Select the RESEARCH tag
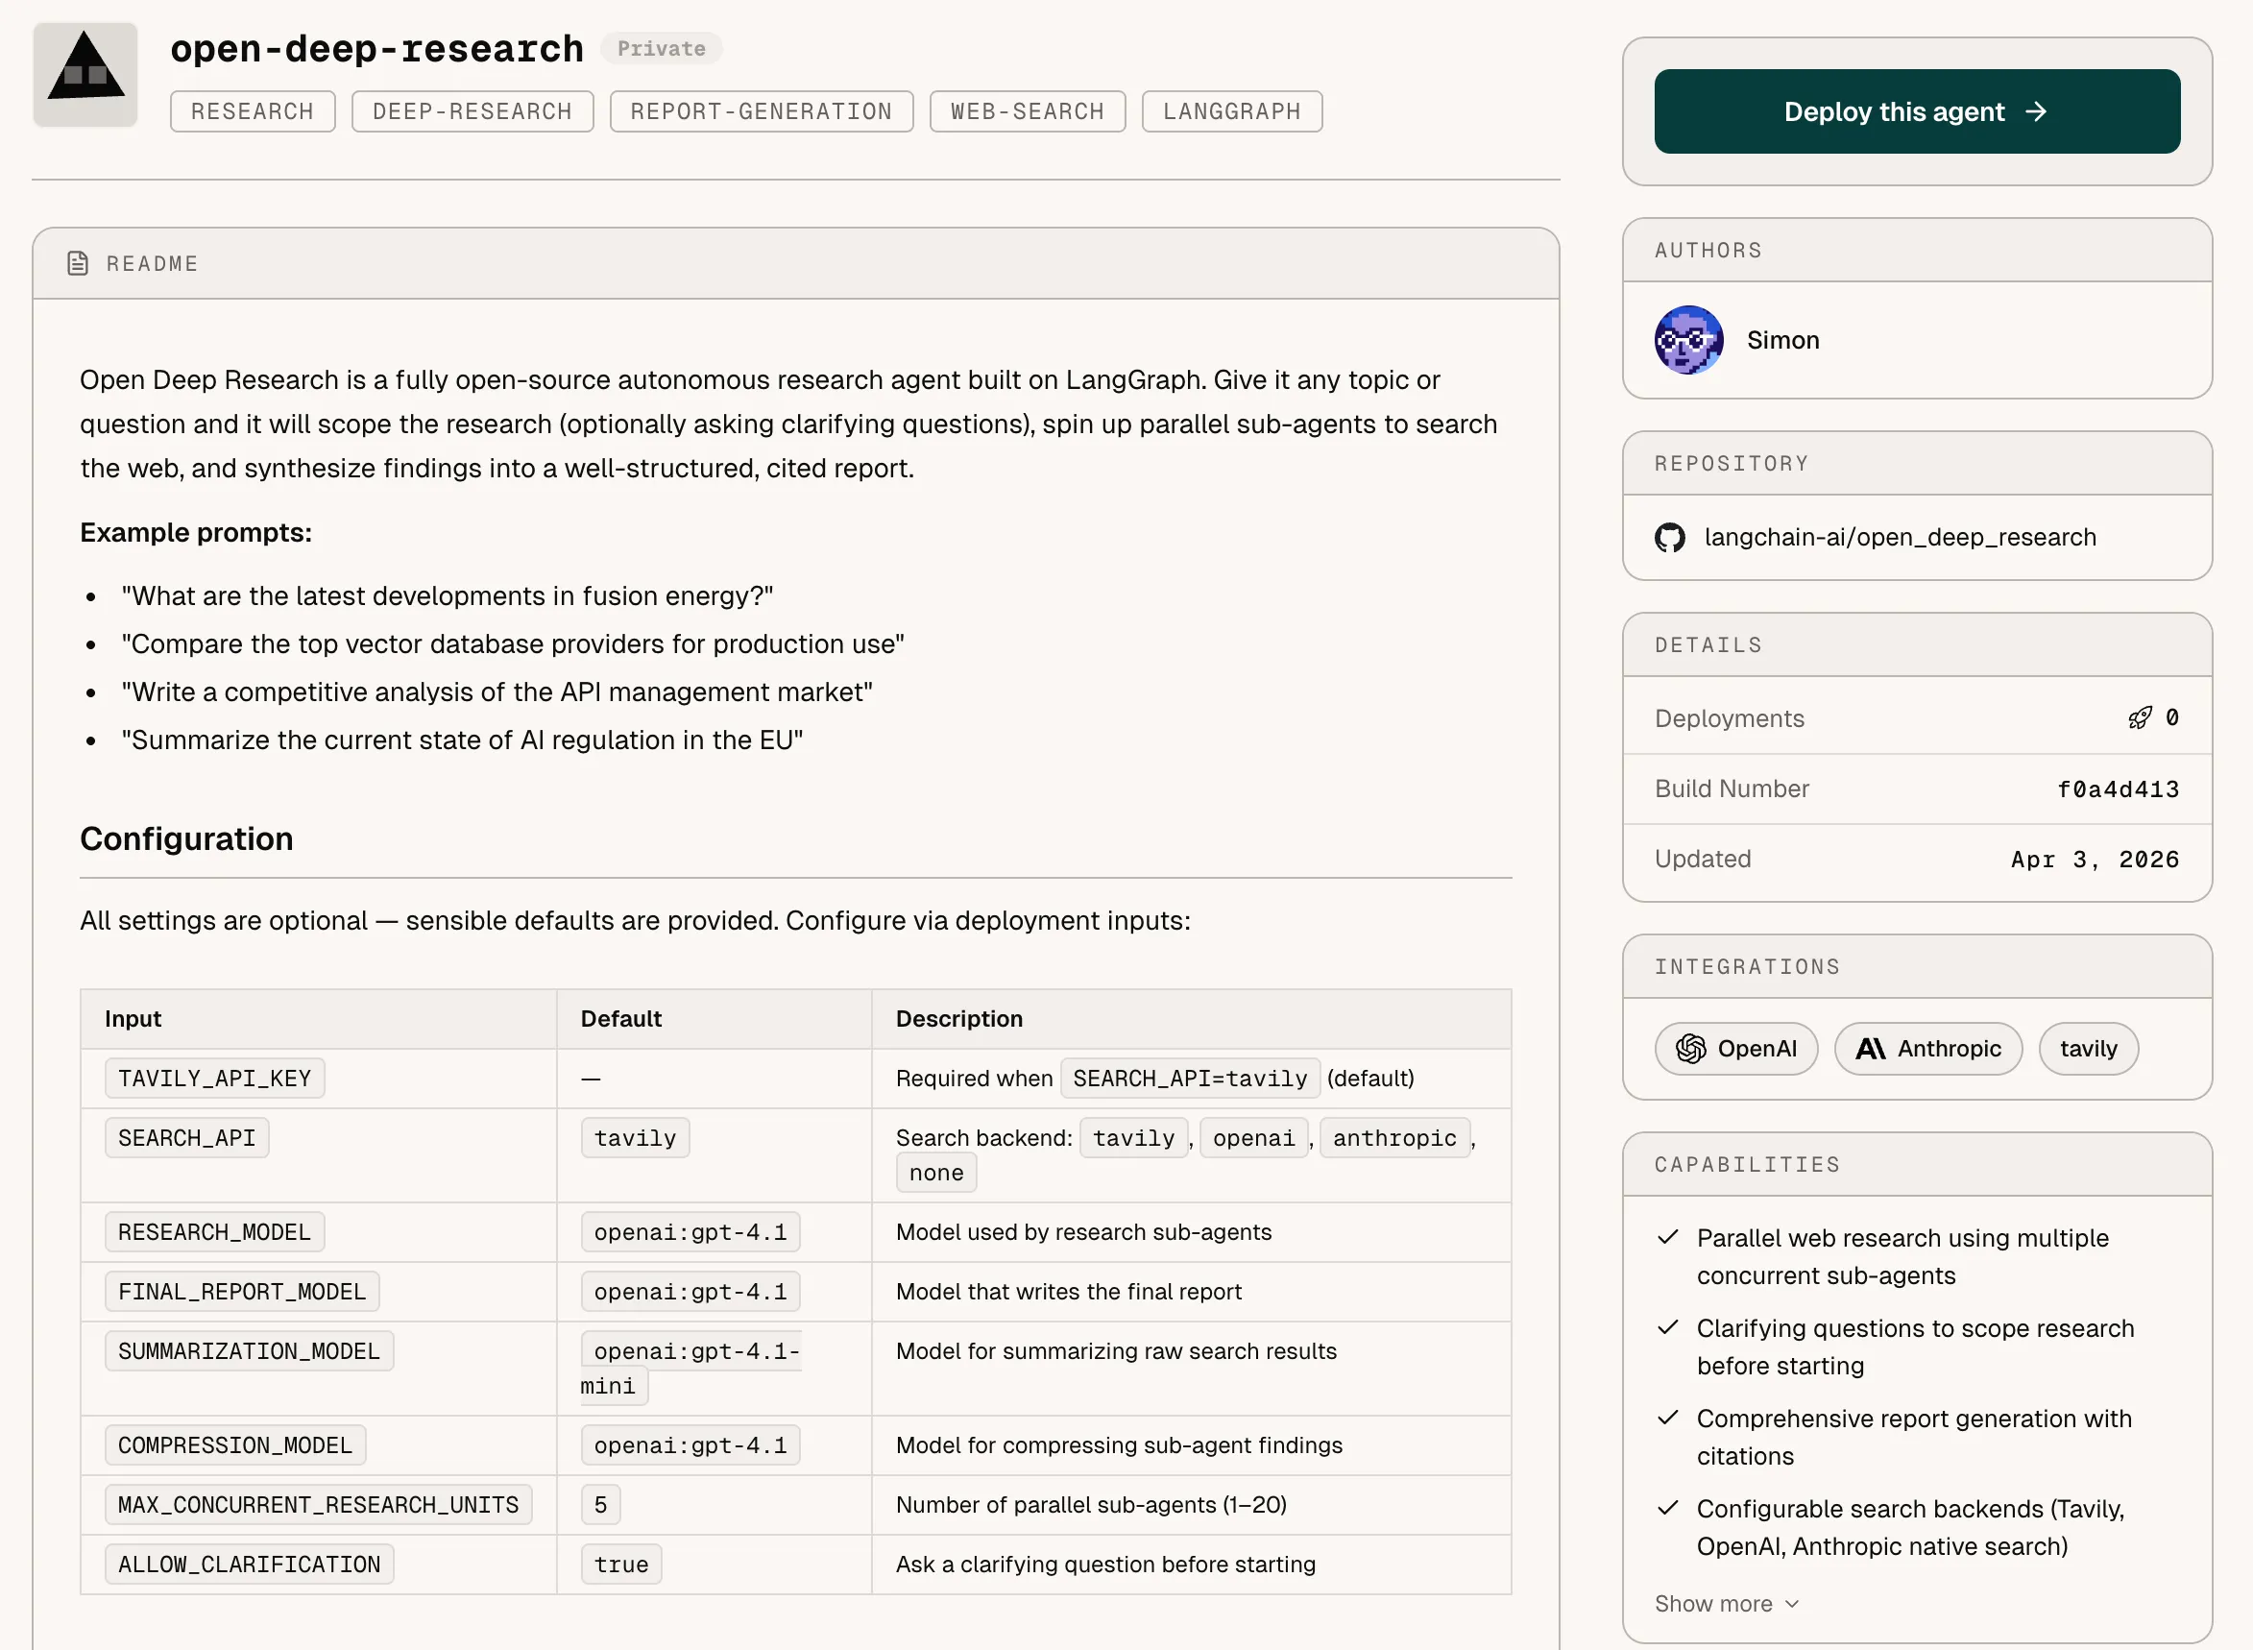Image resolution: width=2253 pixels, height=1650 pixels. click(253, 111)
